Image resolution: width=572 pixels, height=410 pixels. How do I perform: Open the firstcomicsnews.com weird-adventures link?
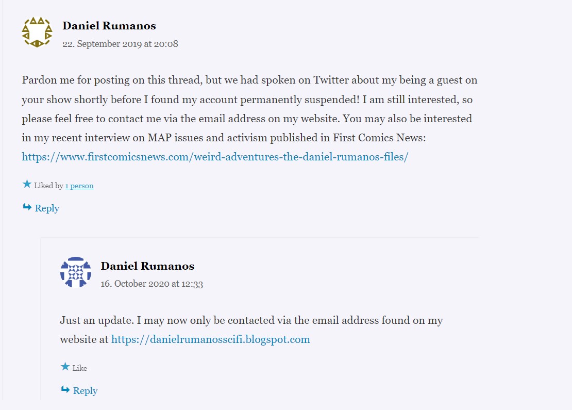pos(215,157)
